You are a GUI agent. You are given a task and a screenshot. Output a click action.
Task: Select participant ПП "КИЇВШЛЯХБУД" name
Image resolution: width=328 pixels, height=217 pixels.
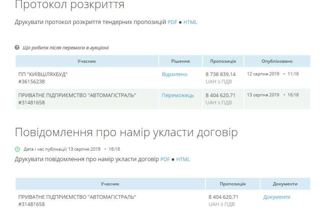[x=43, y=74]
